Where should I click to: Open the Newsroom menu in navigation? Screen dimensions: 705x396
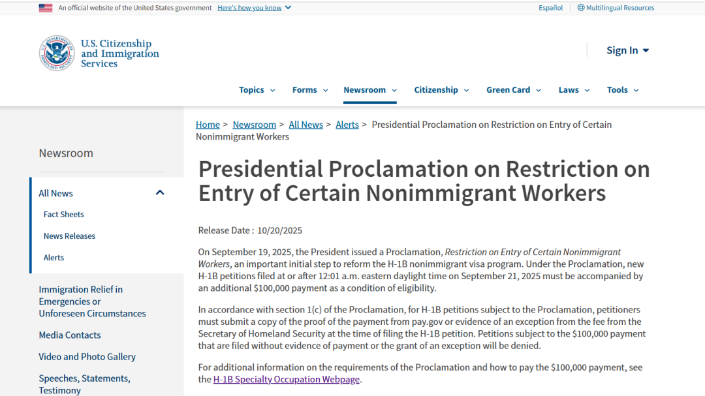pos(369,90)
